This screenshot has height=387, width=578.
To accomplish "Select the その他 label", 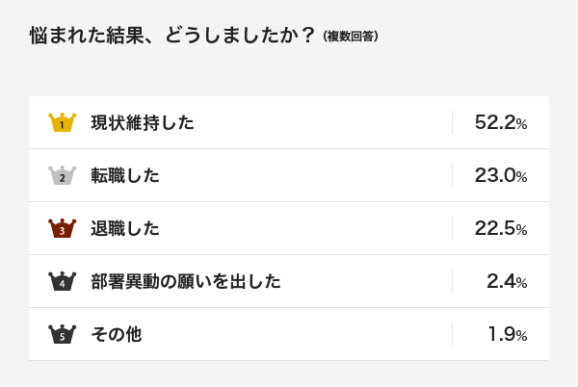I will (x=117, y=334).
